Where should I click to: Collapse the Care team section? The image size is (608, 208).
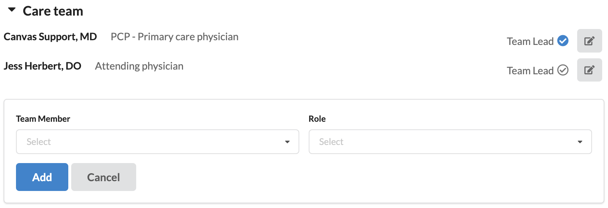(12, 10)
